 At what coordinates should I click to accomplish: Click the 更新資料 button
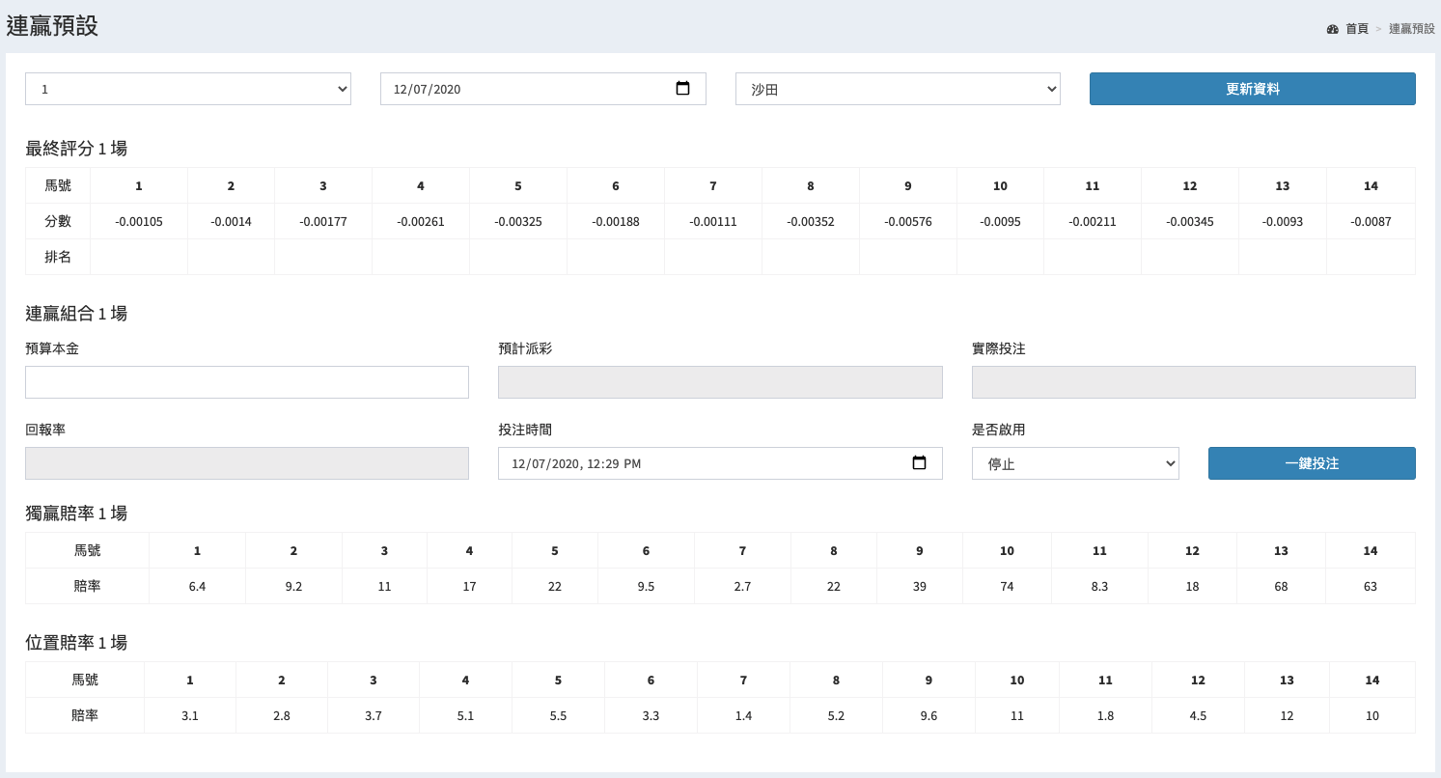(1253, 89)
